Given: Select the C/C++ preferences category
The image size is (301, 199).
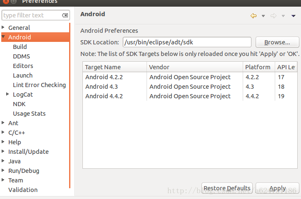Looking at the screenshot, I should 17,133.
